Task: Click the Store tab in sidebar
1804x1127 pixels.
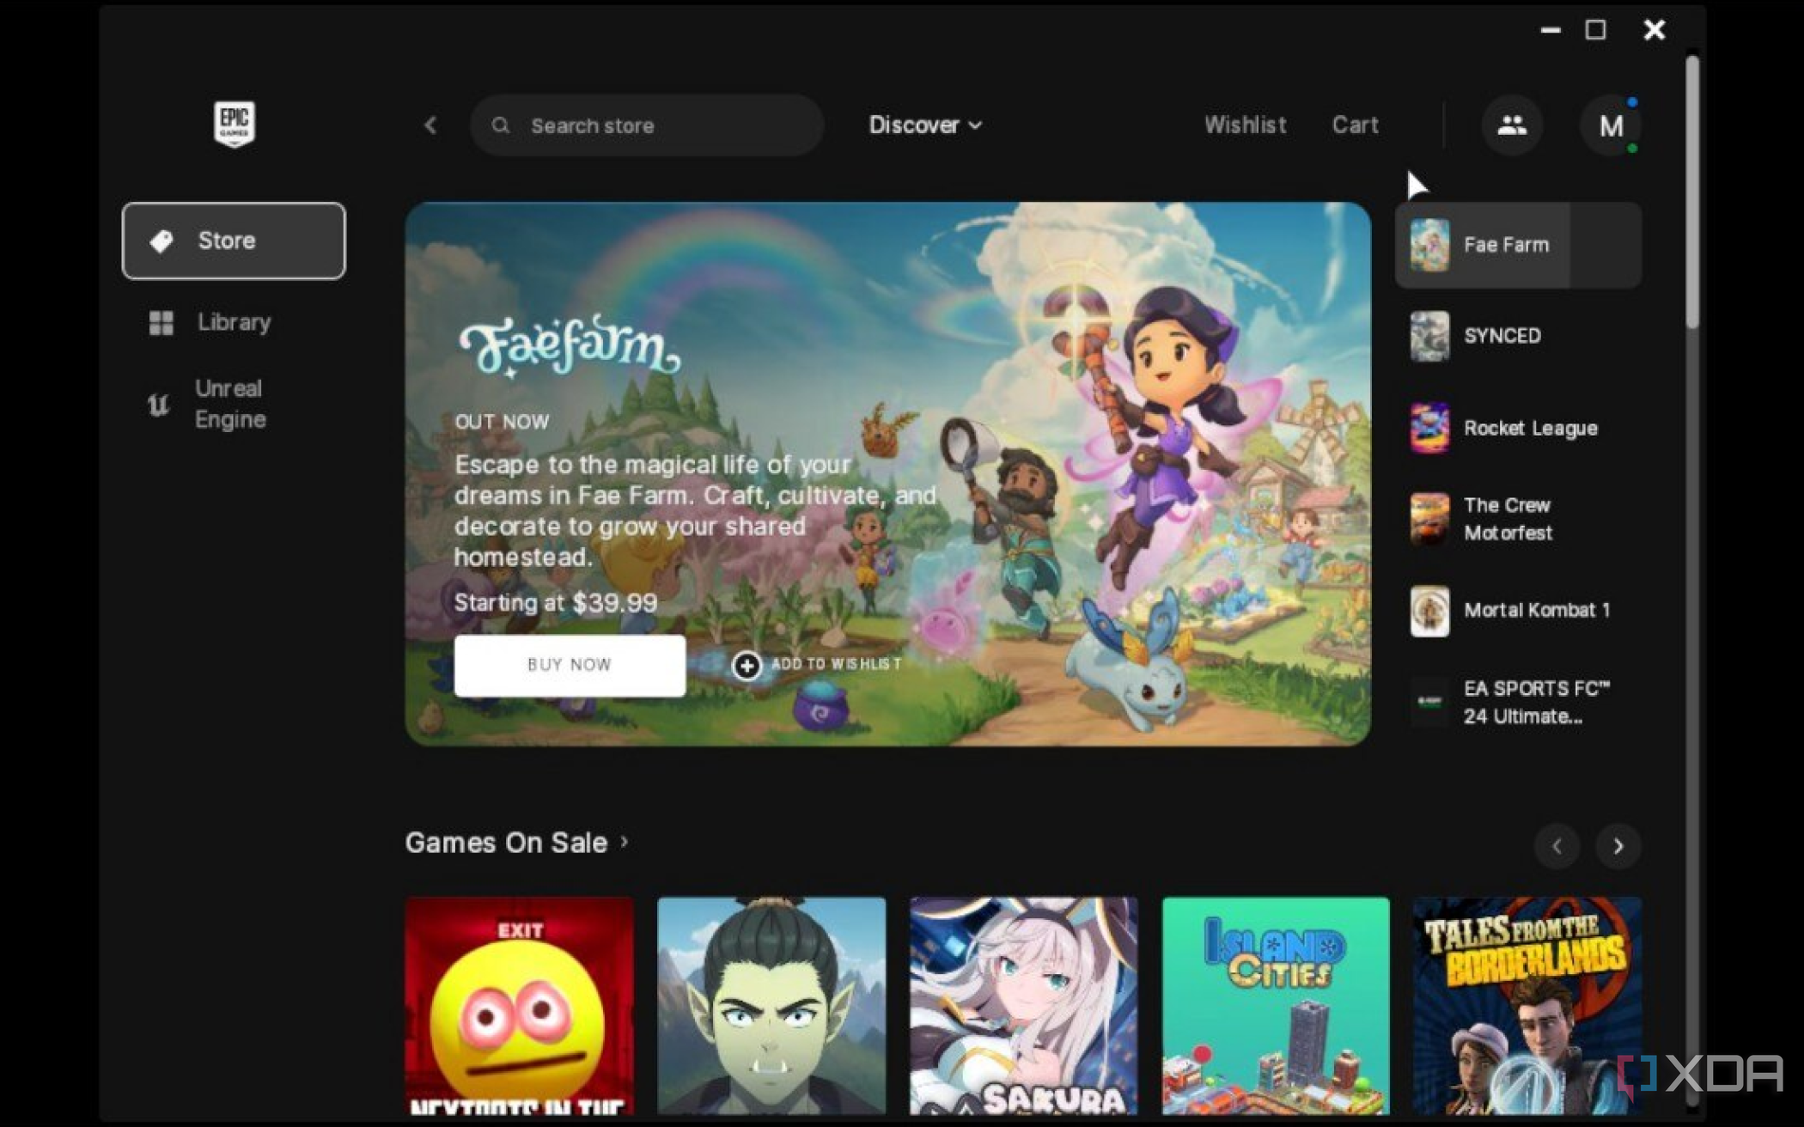Action: coord(234,241)
